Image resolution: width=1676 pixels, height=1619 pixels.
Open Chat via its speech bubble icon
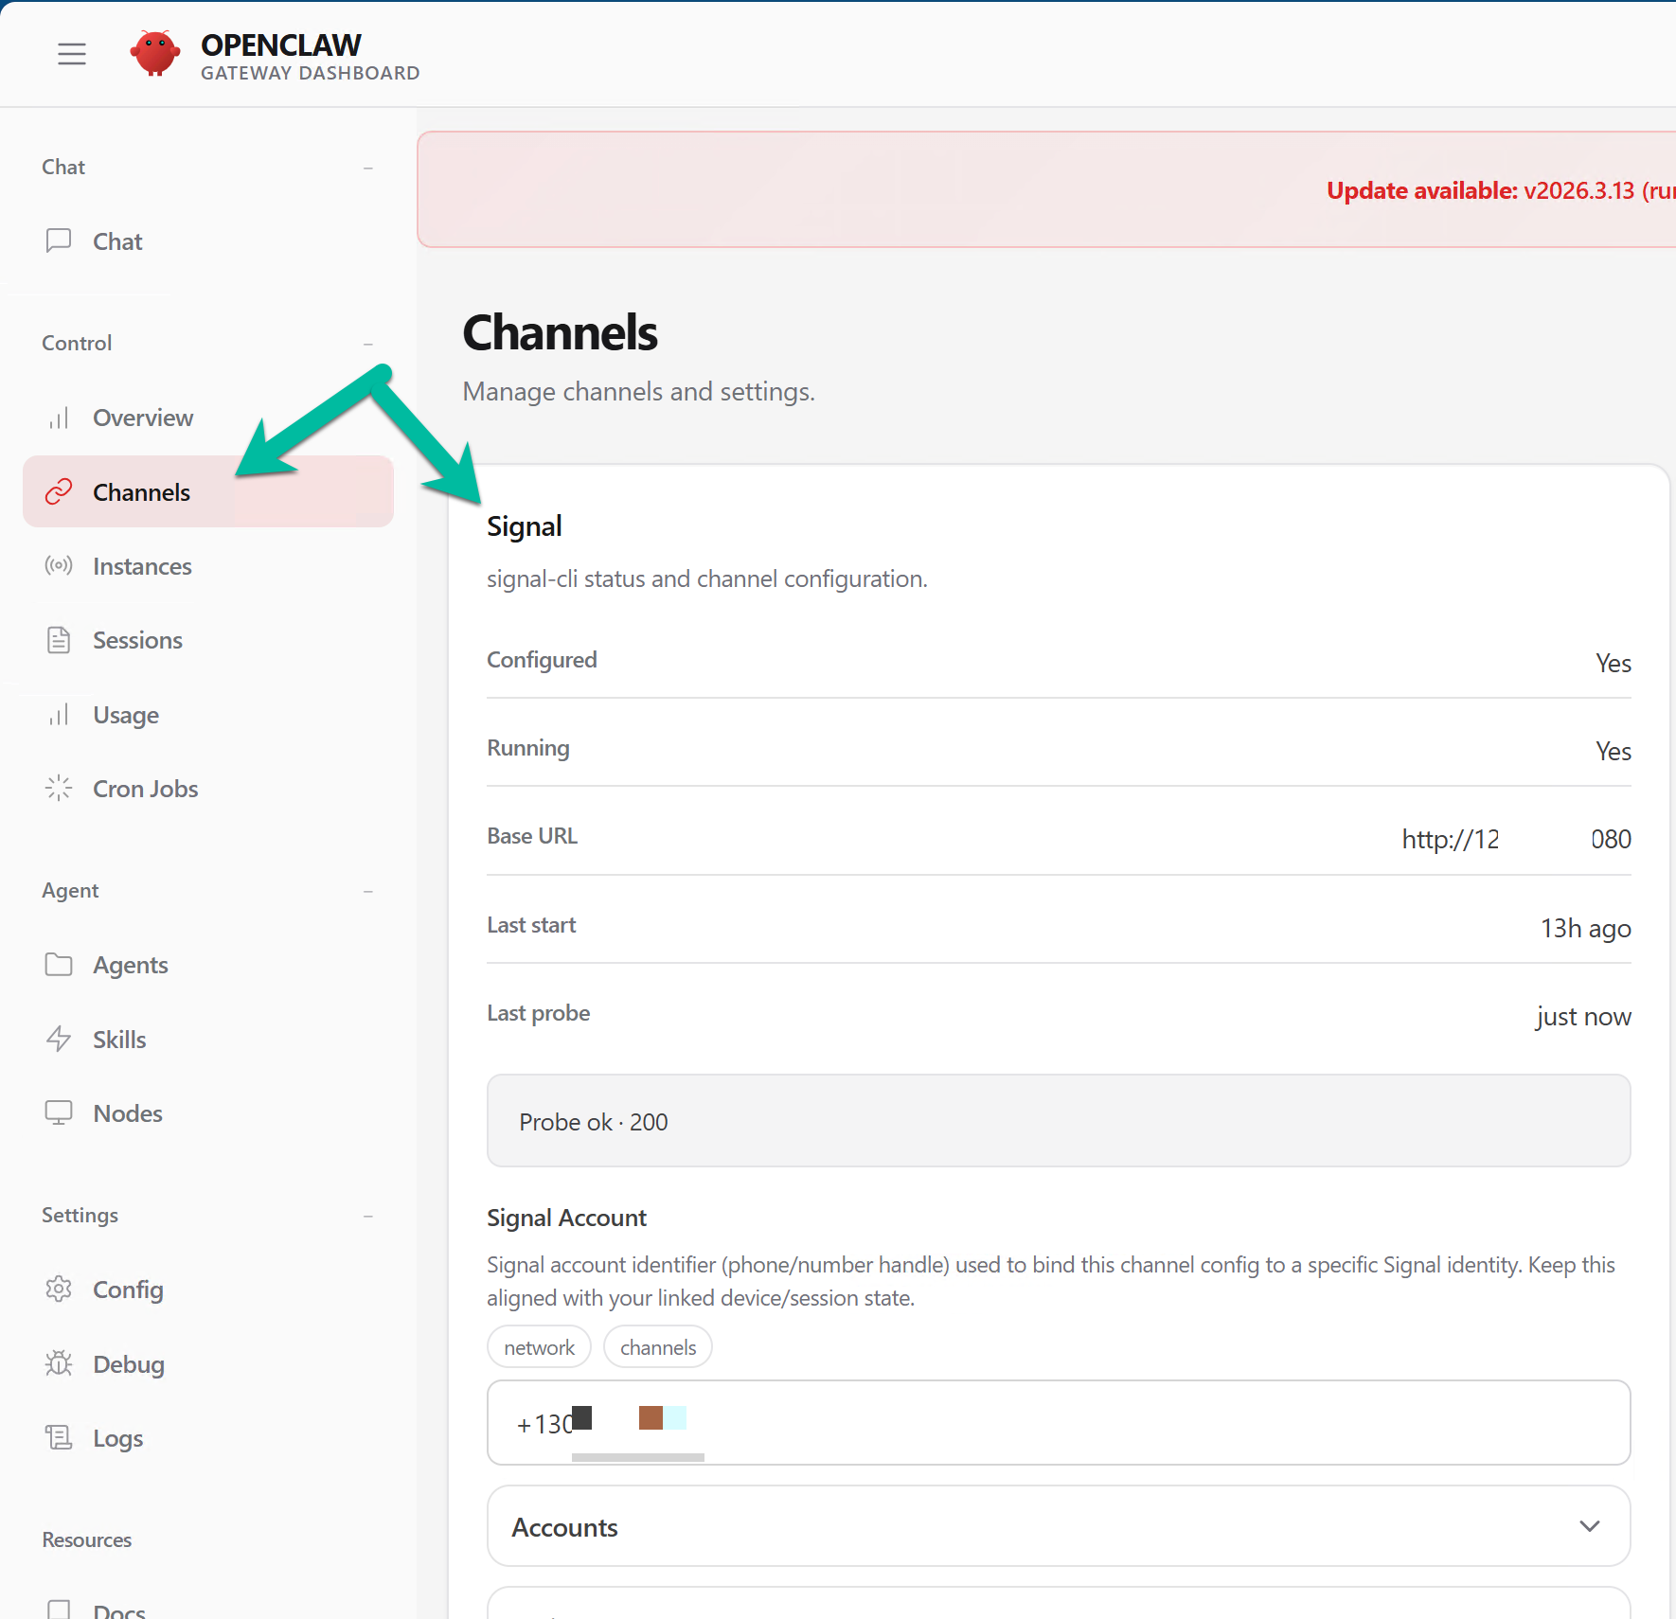click(59, 240)
